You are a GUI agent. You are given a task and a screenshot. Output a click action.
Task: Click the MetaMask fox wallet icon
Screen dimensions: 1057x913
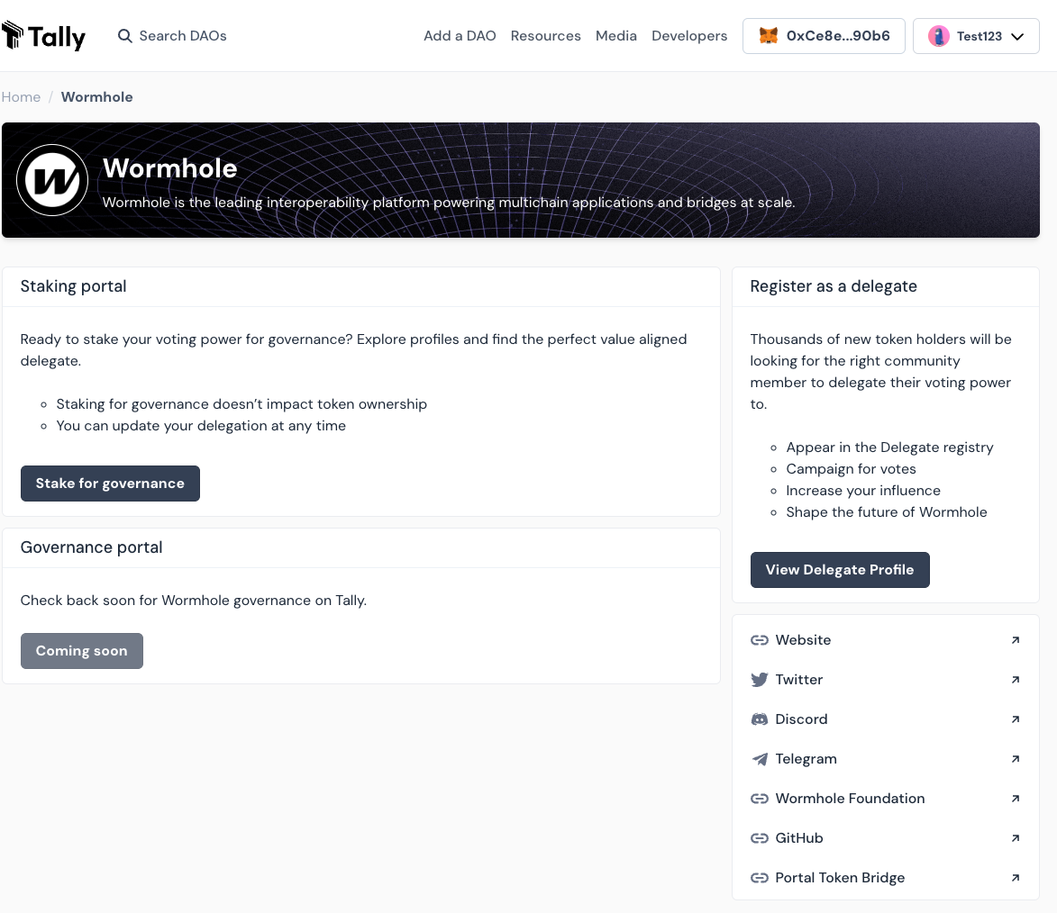(769, 36)
